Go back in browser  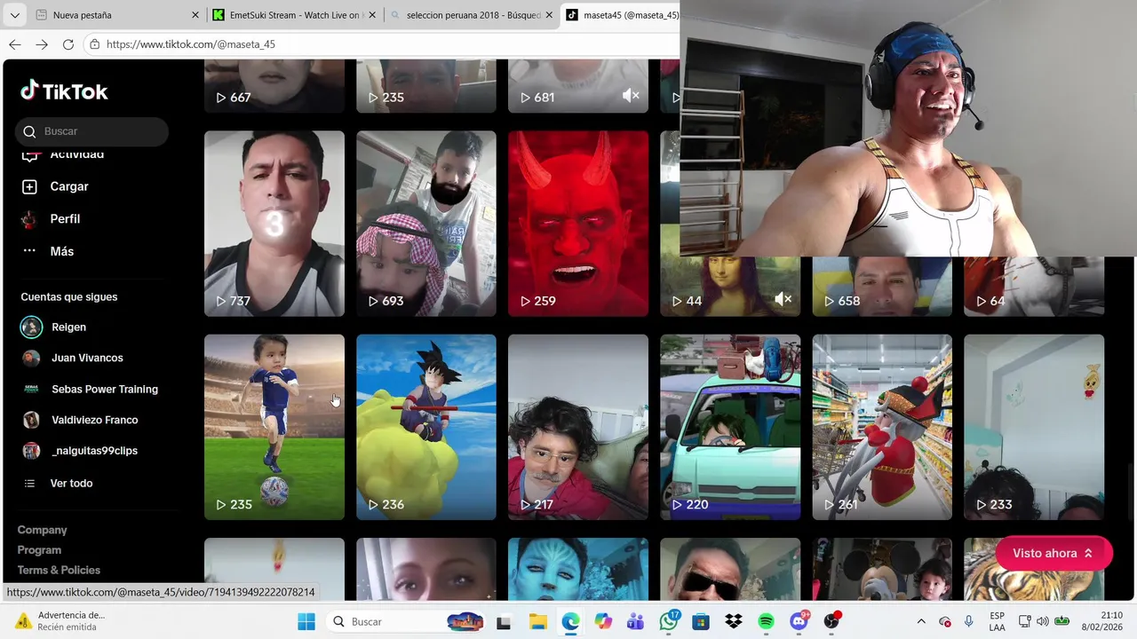[x=15, y=44]
